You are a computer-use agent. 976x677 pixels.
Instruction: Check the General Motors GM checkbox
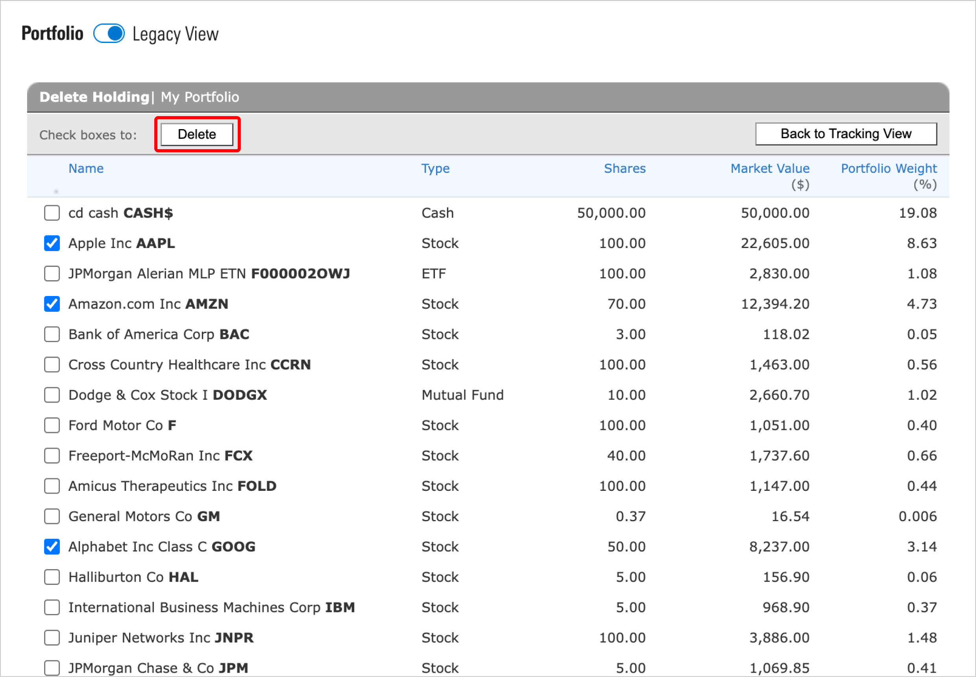pyautogui.click(x=52, y=516)
